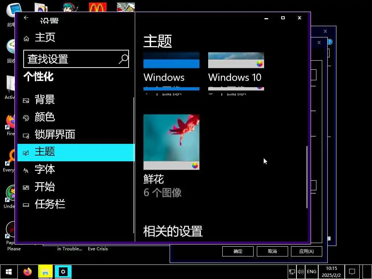Screen dimensions: 372x279
Task: Click the theme brush icon in sidebar
Action: coord(26,153)
